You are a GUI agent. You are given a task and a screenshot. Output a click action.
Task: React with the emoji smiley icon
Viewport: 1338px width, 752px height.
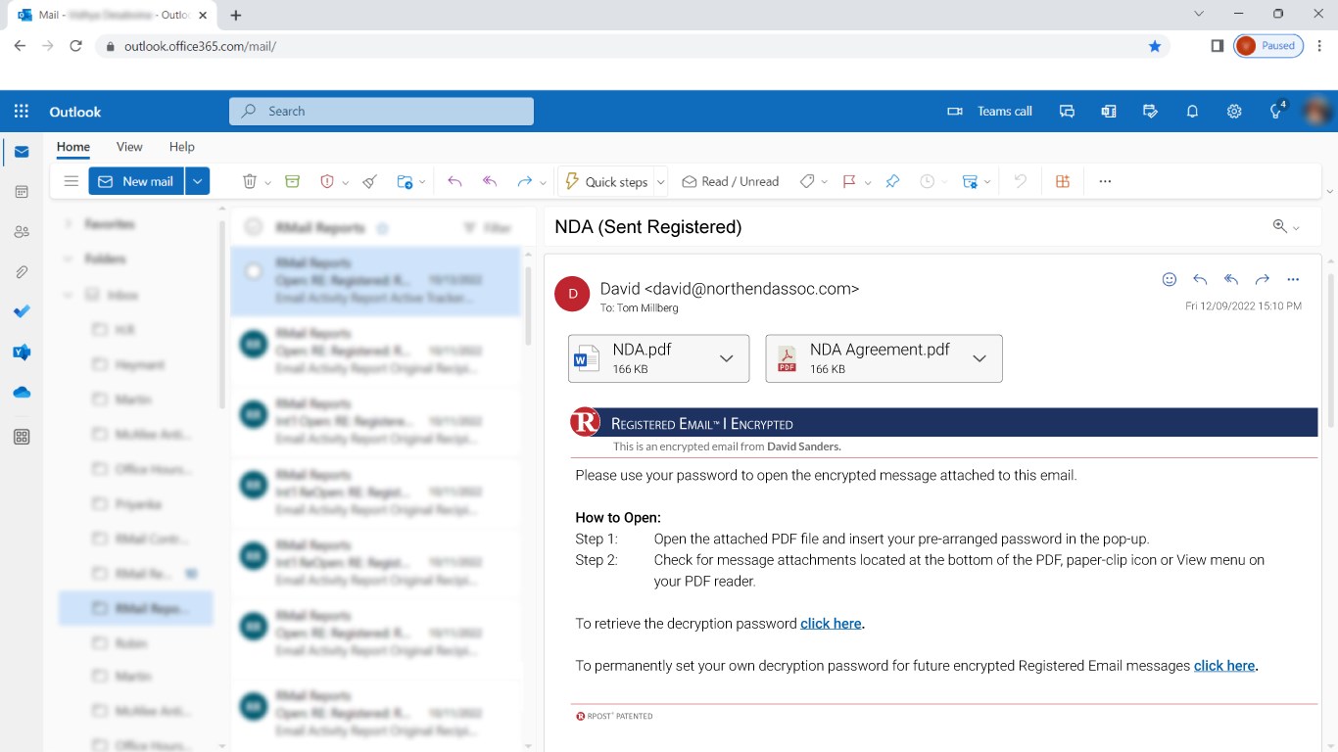pos(1169,279)
